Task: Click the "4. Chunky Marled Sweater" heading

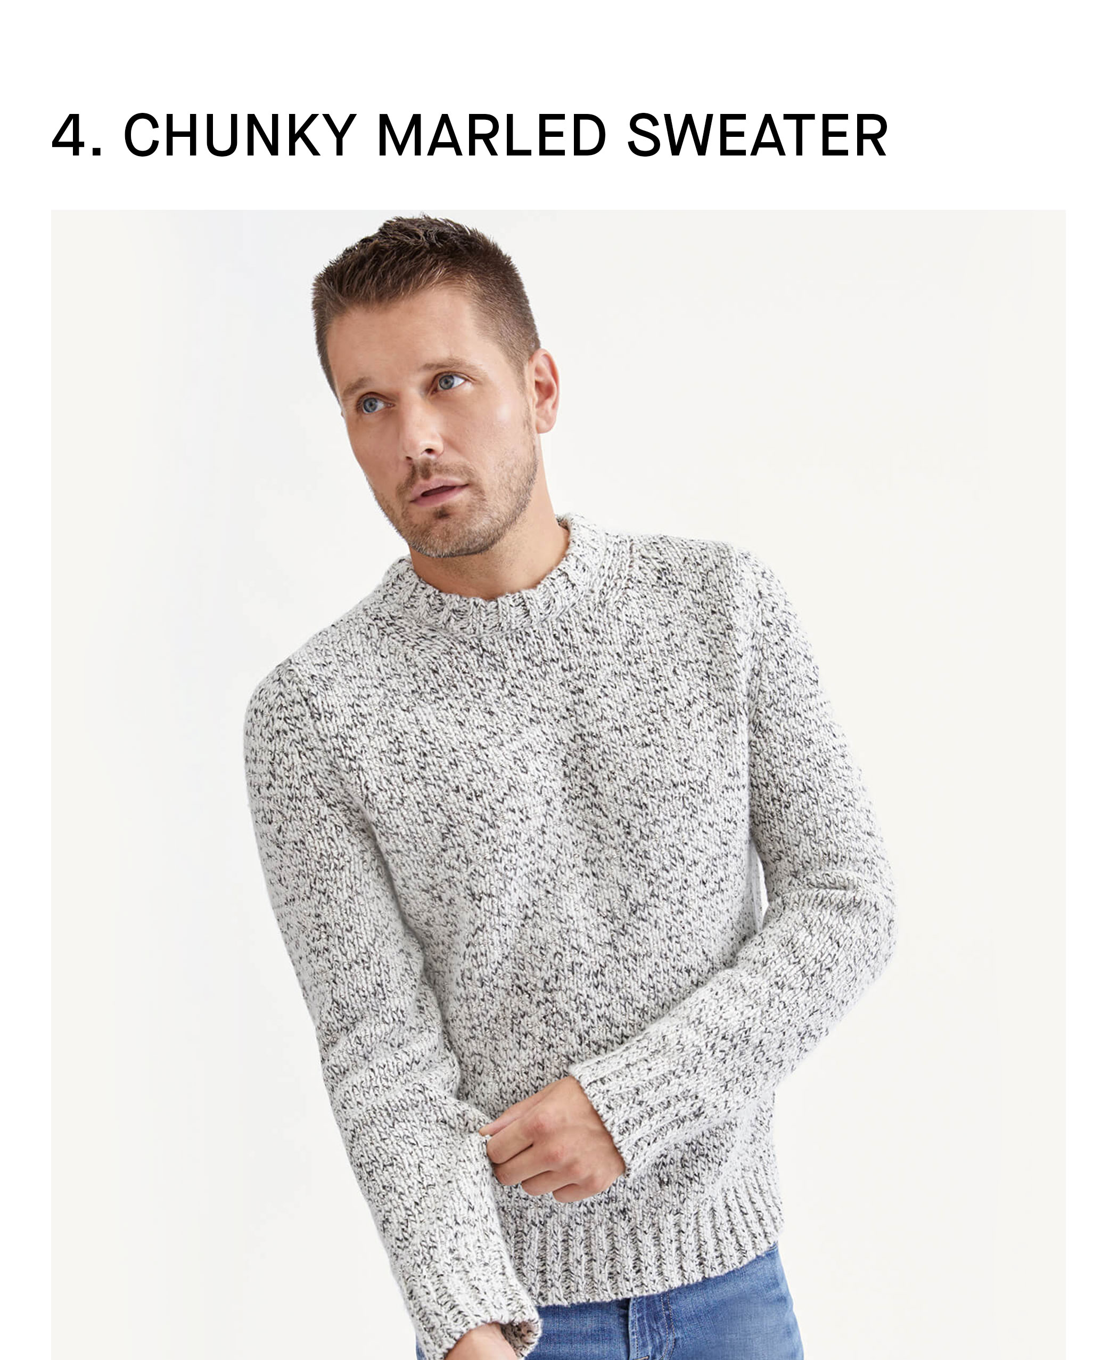Action: (x=470, y=135)
